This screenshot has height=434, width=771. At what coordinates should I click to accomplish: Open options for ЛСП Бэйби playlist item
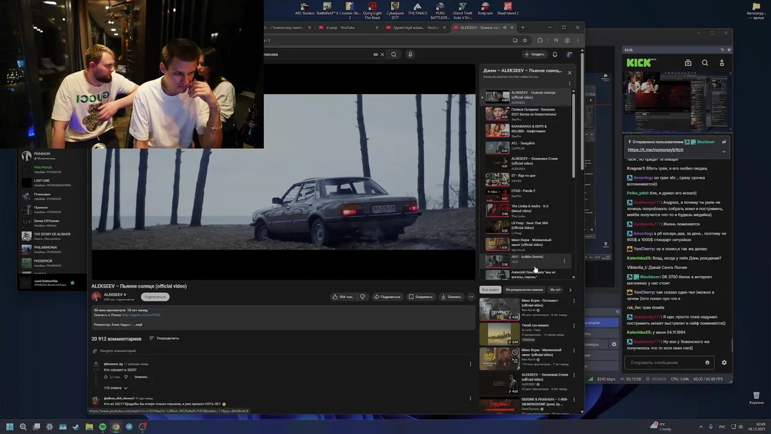click(564, 261)
